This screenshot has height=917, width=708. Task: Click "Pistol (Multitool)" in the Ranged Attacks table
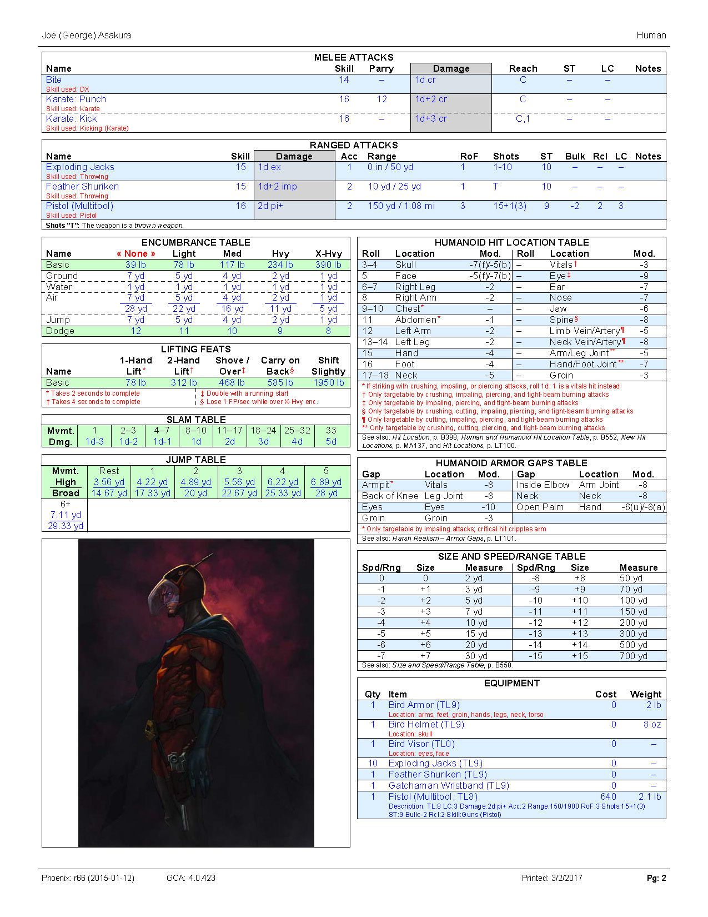[x=80, y=206]
